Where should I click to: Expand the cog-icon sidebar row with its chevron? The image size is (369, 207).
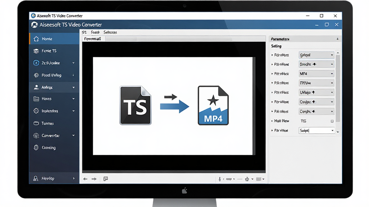click(x=74, y=111)
